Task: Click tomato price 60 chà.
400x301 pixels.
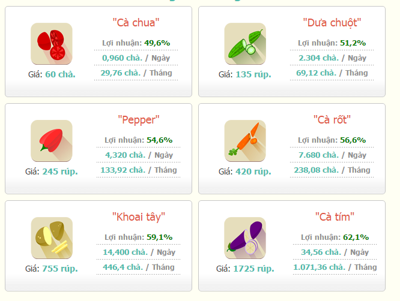Action: coord(60,74)
